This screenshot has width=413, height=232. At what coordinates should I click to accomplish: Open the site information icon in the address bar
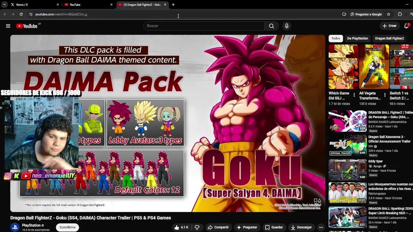click(31, 14)
